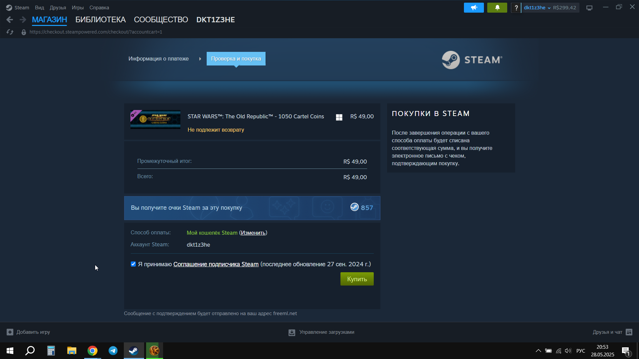Click Добавить игру at bottom left

pos(33,332)
